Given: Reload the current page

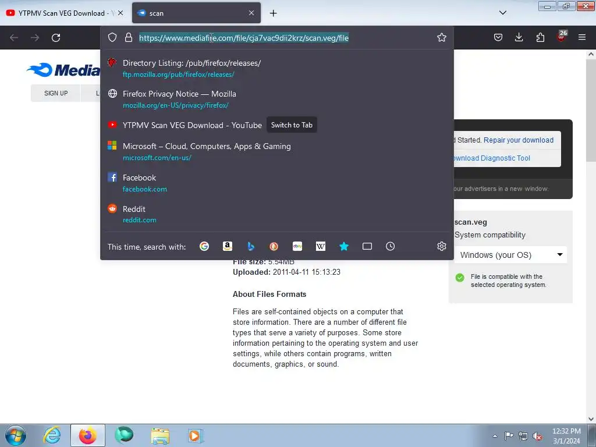Looking at the screenshot, I should pyautogui.click(x=56, y=38).
